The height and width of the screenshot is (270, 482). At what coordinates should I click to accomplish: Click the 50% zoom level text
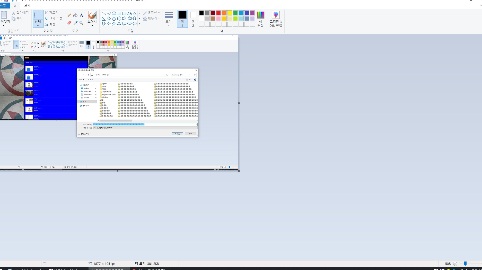point(448,264)
